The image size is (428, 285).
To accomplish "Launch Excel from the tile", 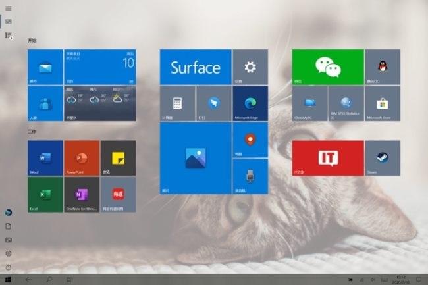I will pyautogui.click(x=45, y=194).
